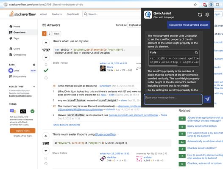Show 6 more comments
This screenshot has width=223, height=169.
pos(67,125)
